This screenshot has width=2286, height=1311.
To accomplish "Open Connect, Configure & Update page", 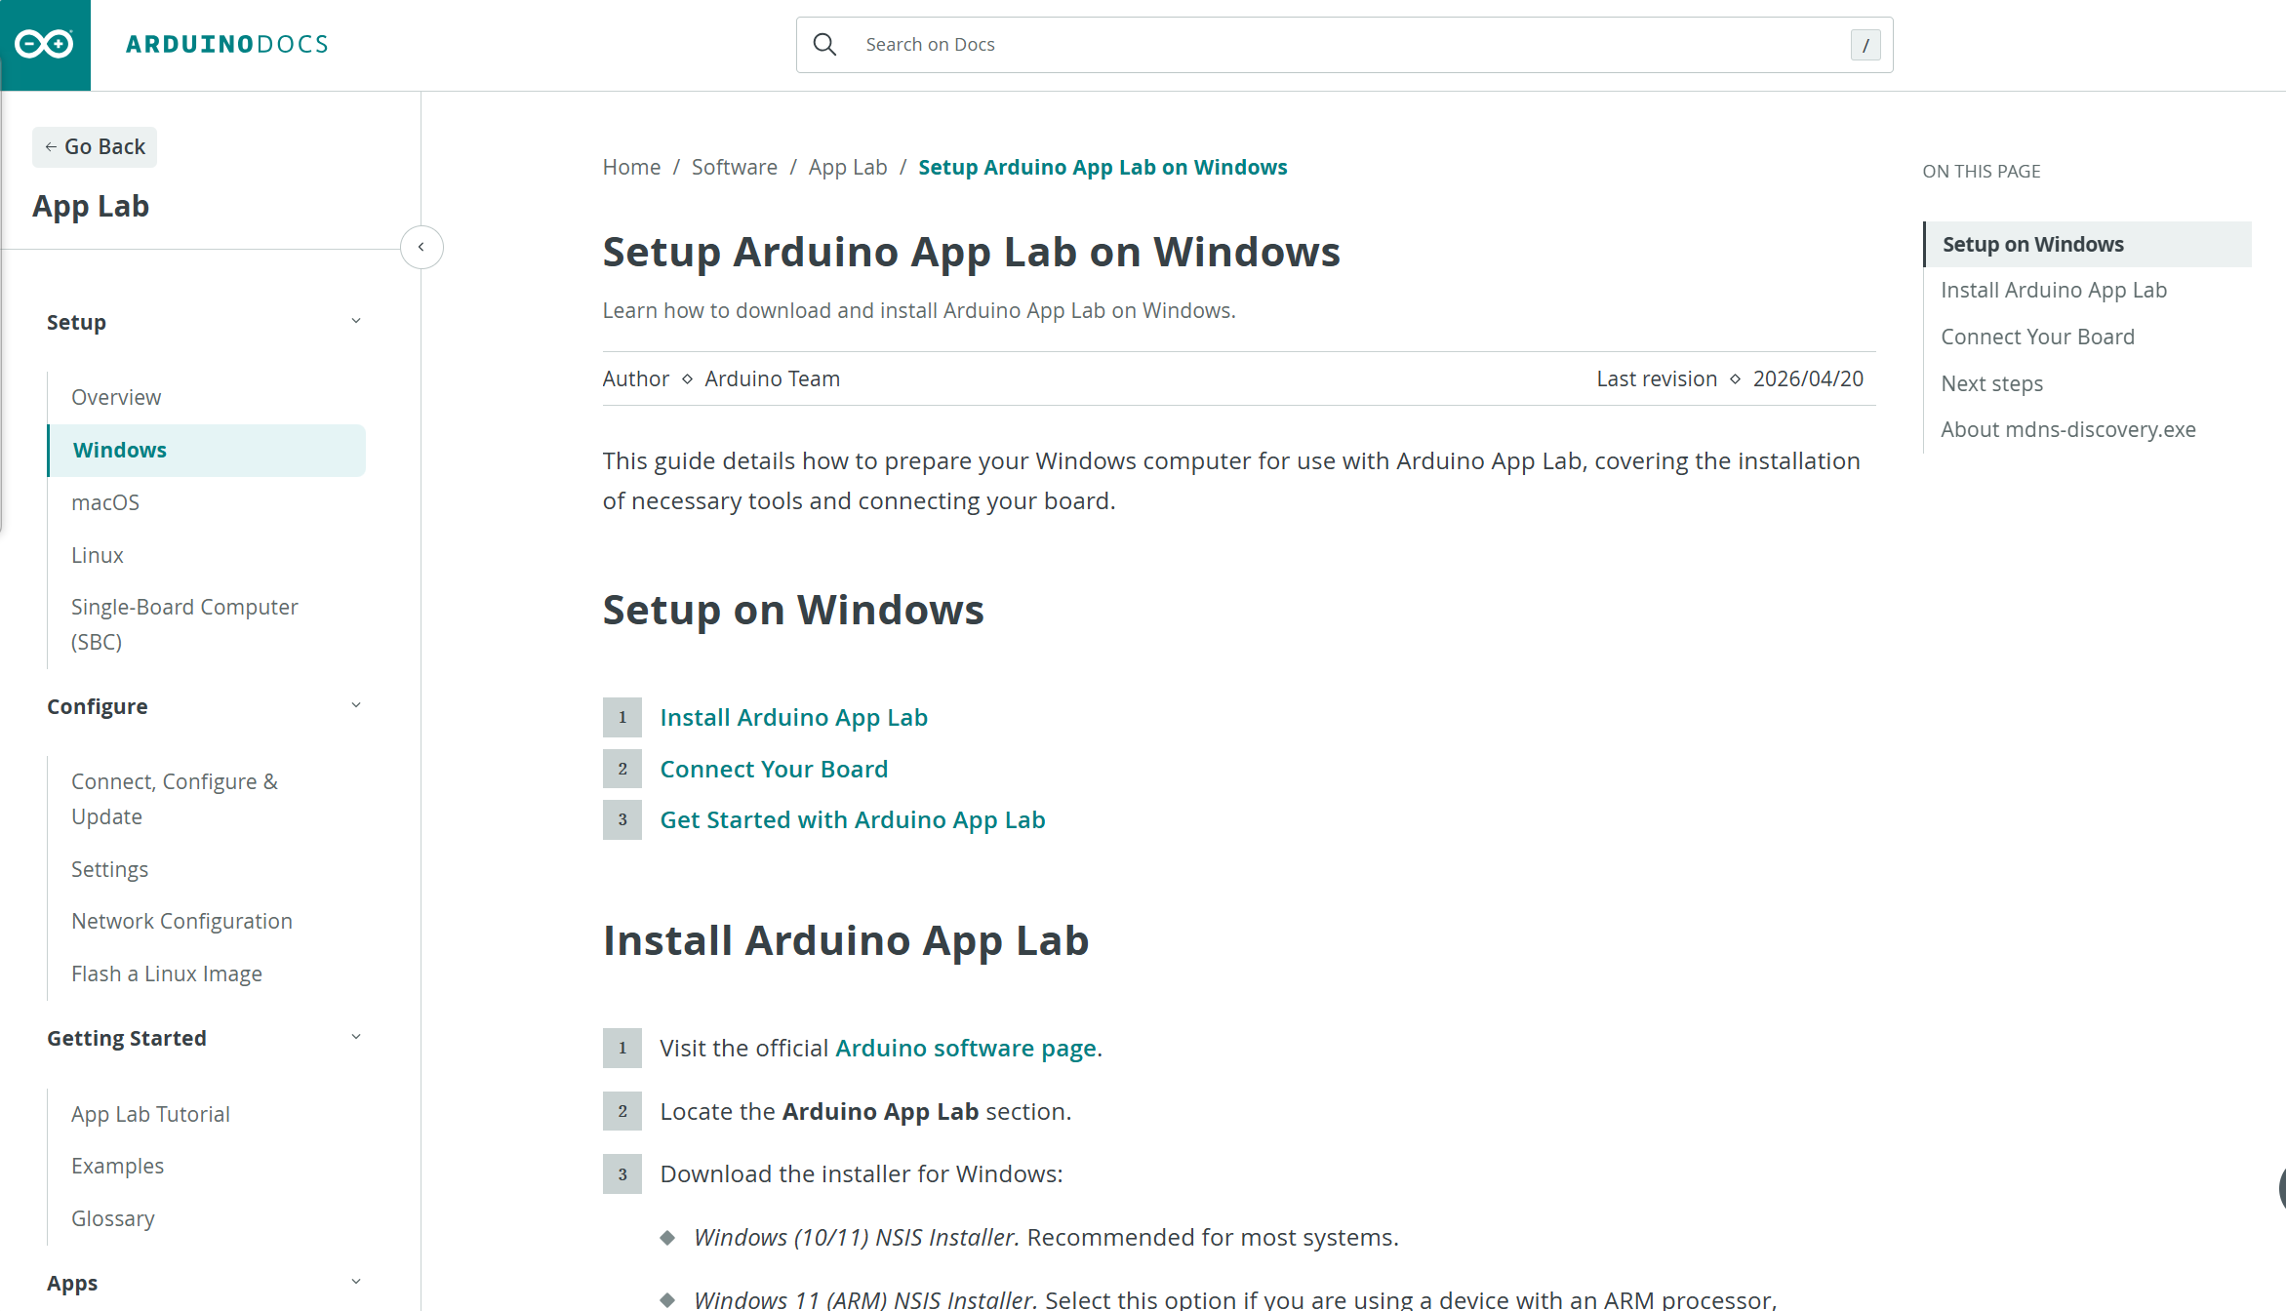I will click(x=175, y=799).
